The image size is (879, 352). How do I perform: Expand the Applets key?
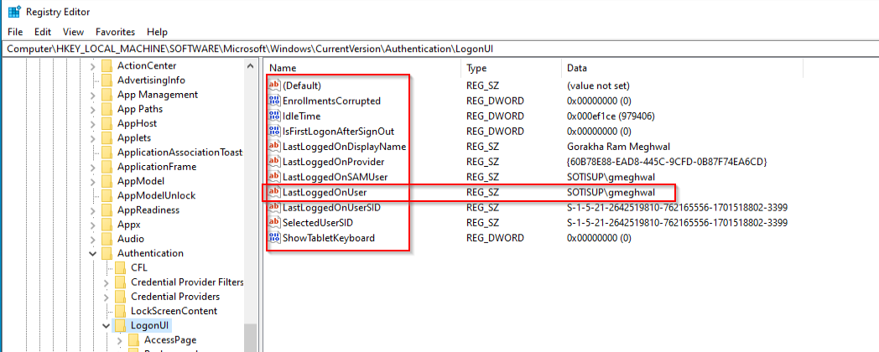point(93,138)
